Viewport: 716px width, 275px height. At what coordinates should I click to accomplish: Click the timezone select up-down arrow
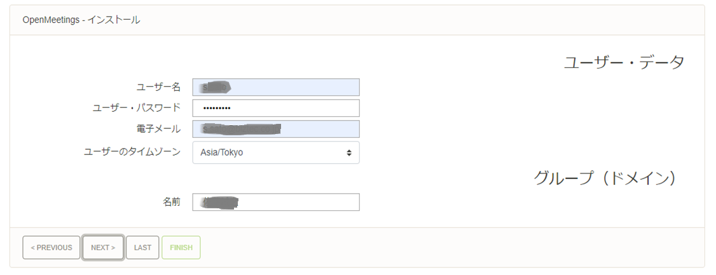pos(348,152)
